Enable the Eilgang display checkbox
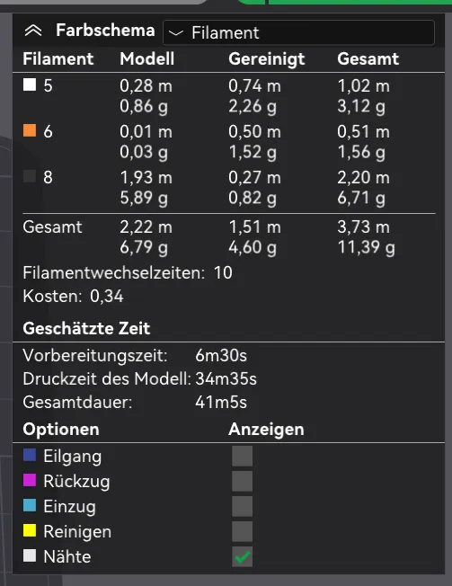The height and width of the screenshot is (586, 452). pyautogui.click(x=242, y=456)
